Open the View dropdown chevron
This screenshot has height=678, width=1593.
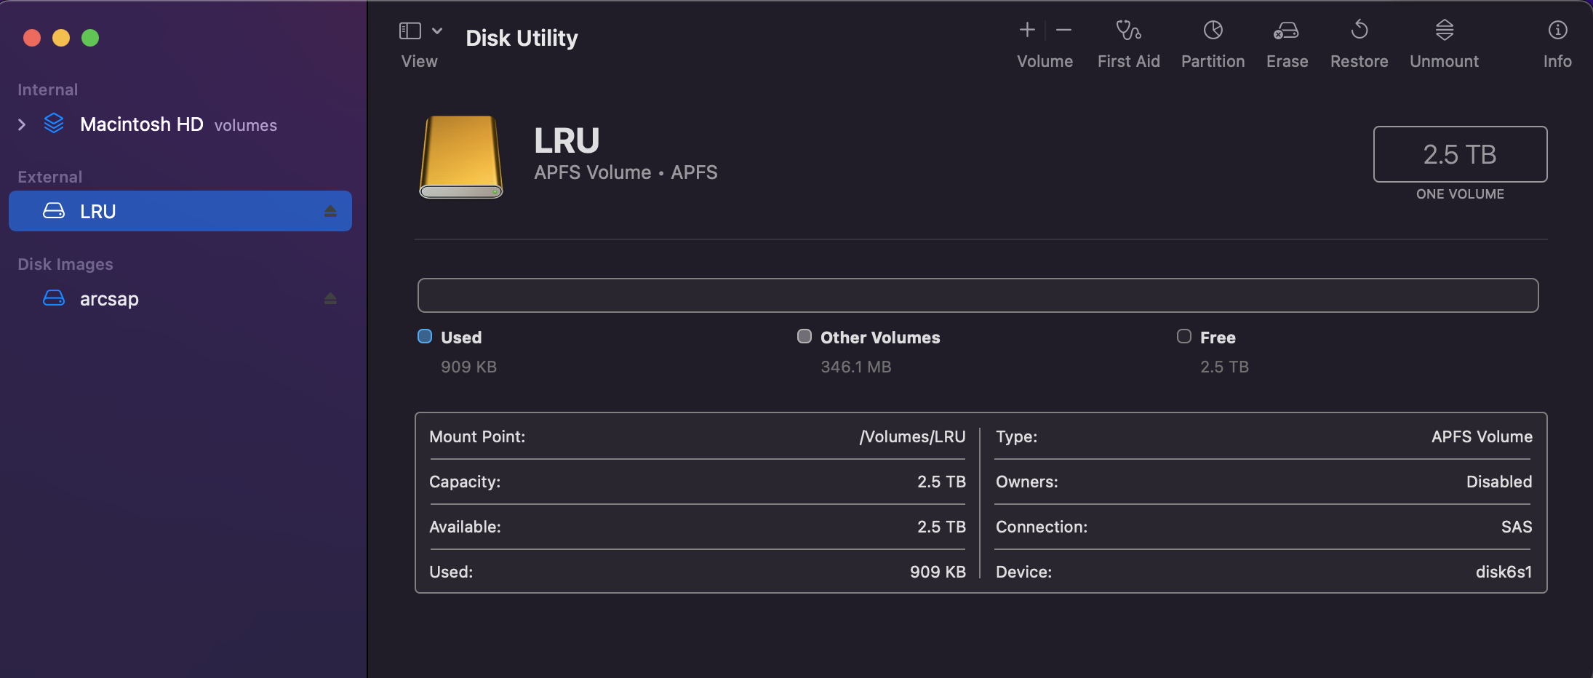(x=437, y=31)
